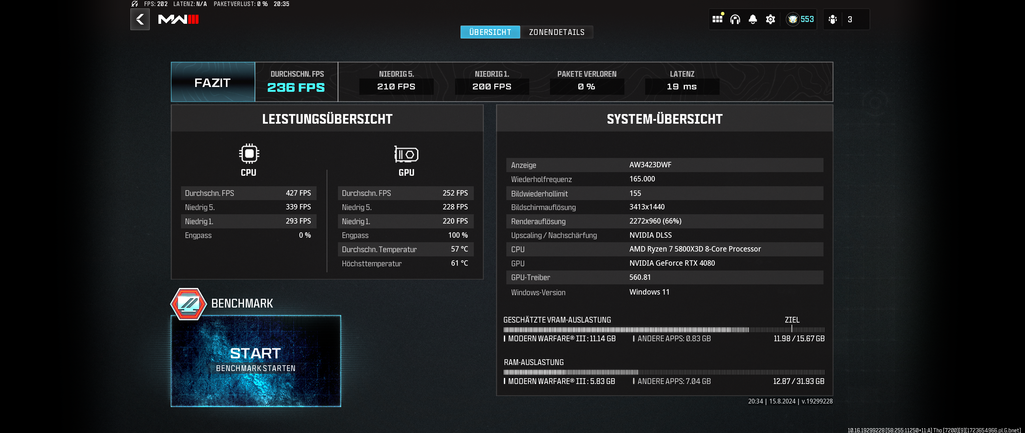Image resolution: width=1025 pixels, height=433 pixels.
Task: Select the ÜBERSICHT tab
Action: [x=490, y=32]
